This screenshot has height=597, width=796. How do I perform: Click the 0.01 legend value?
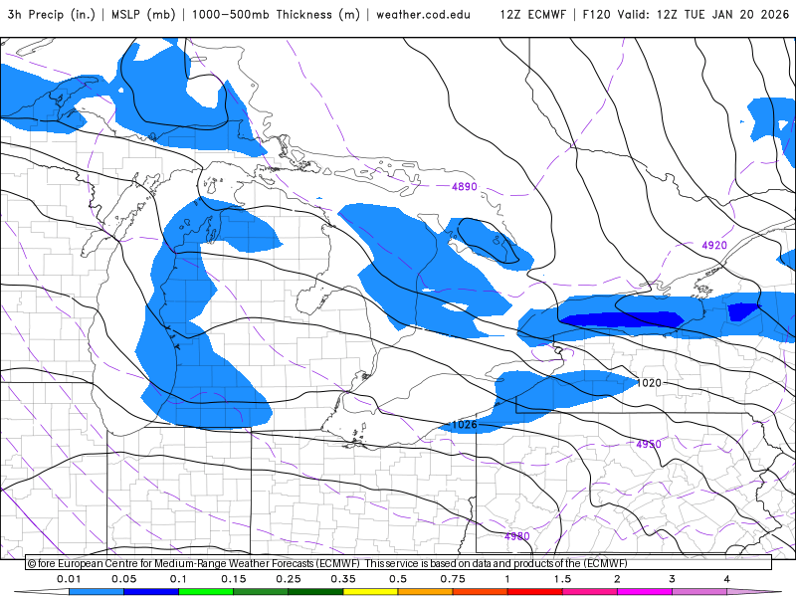(x=69, y=579)
